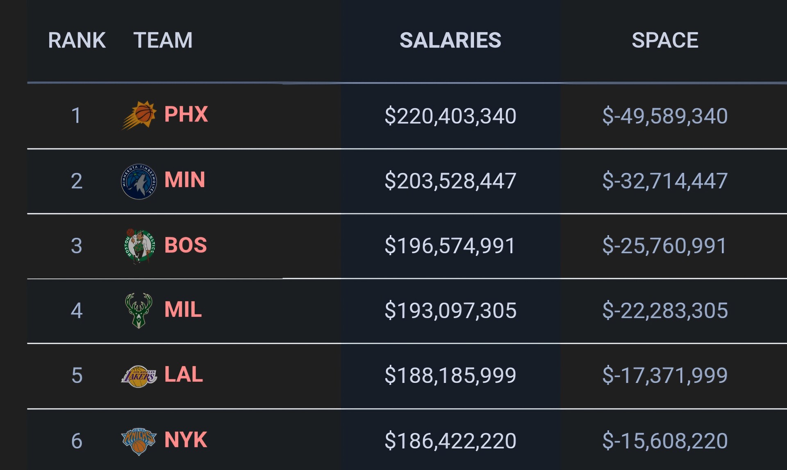Click the Minnesota Timberwolves logo
The width and height of the screenshot is (787, 470).
[139, 182]
